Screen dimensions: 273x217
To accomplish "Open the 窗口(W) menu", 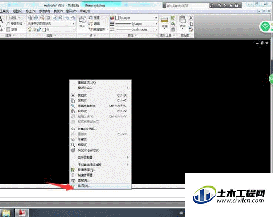I will click(x=72, y=11).
